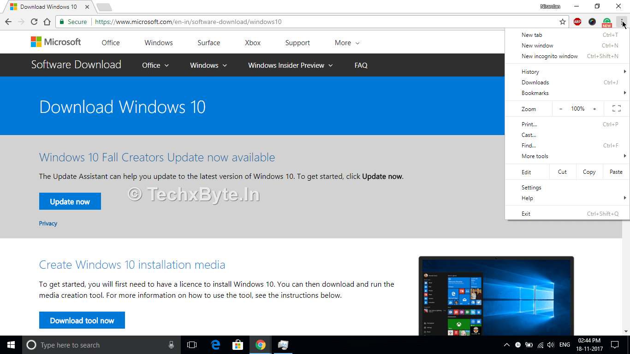Click the Update now button
This screenshot has height=354, width=630.
70,201
